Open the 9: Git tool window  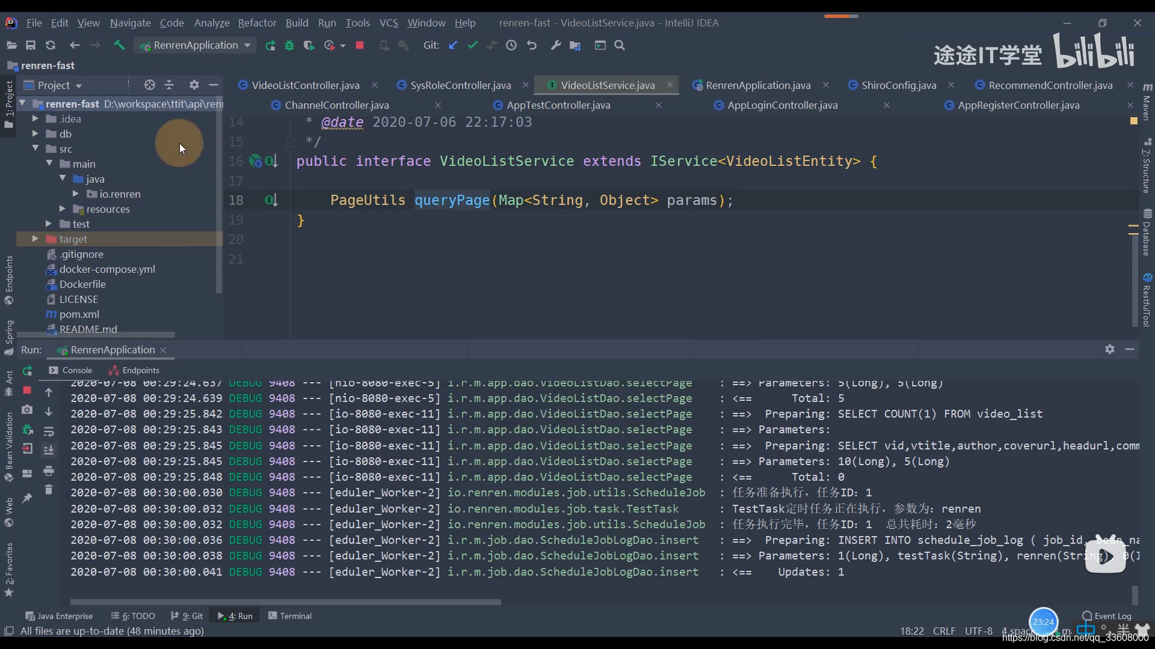[186, 616]
